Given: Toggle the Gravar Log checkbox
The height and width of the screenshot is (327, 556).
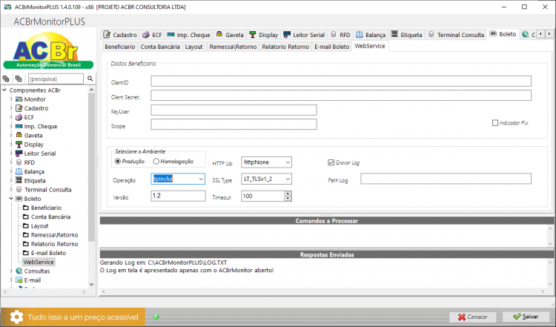Looking at the screenshot, I should pyautogui.click(x=331, y=162).
